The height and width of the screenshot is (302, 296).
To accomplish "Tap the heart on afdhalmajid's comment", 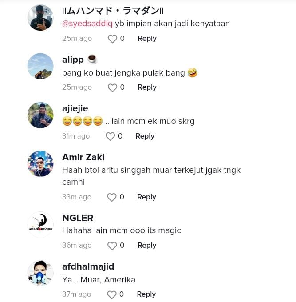I will coord(112,294).
